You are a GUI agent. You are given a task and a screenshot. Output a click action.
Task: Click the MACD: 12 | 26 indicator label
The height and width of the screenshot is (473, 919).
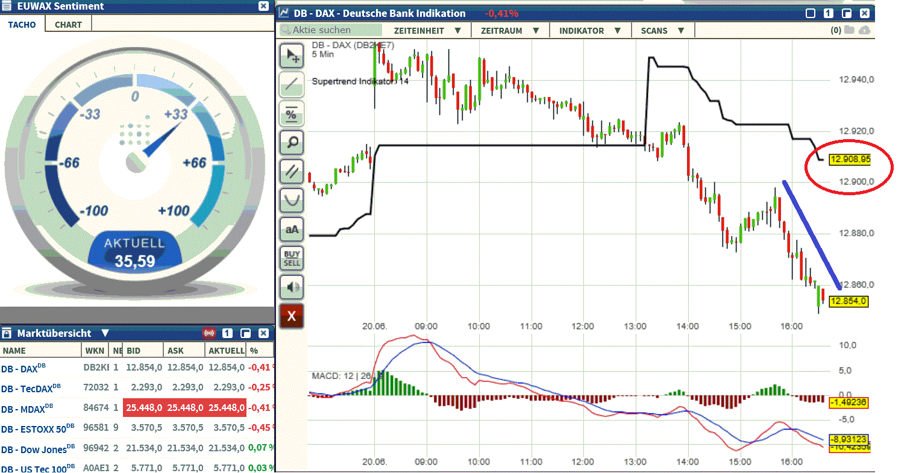pyautogui.click(x=348, y=376)
